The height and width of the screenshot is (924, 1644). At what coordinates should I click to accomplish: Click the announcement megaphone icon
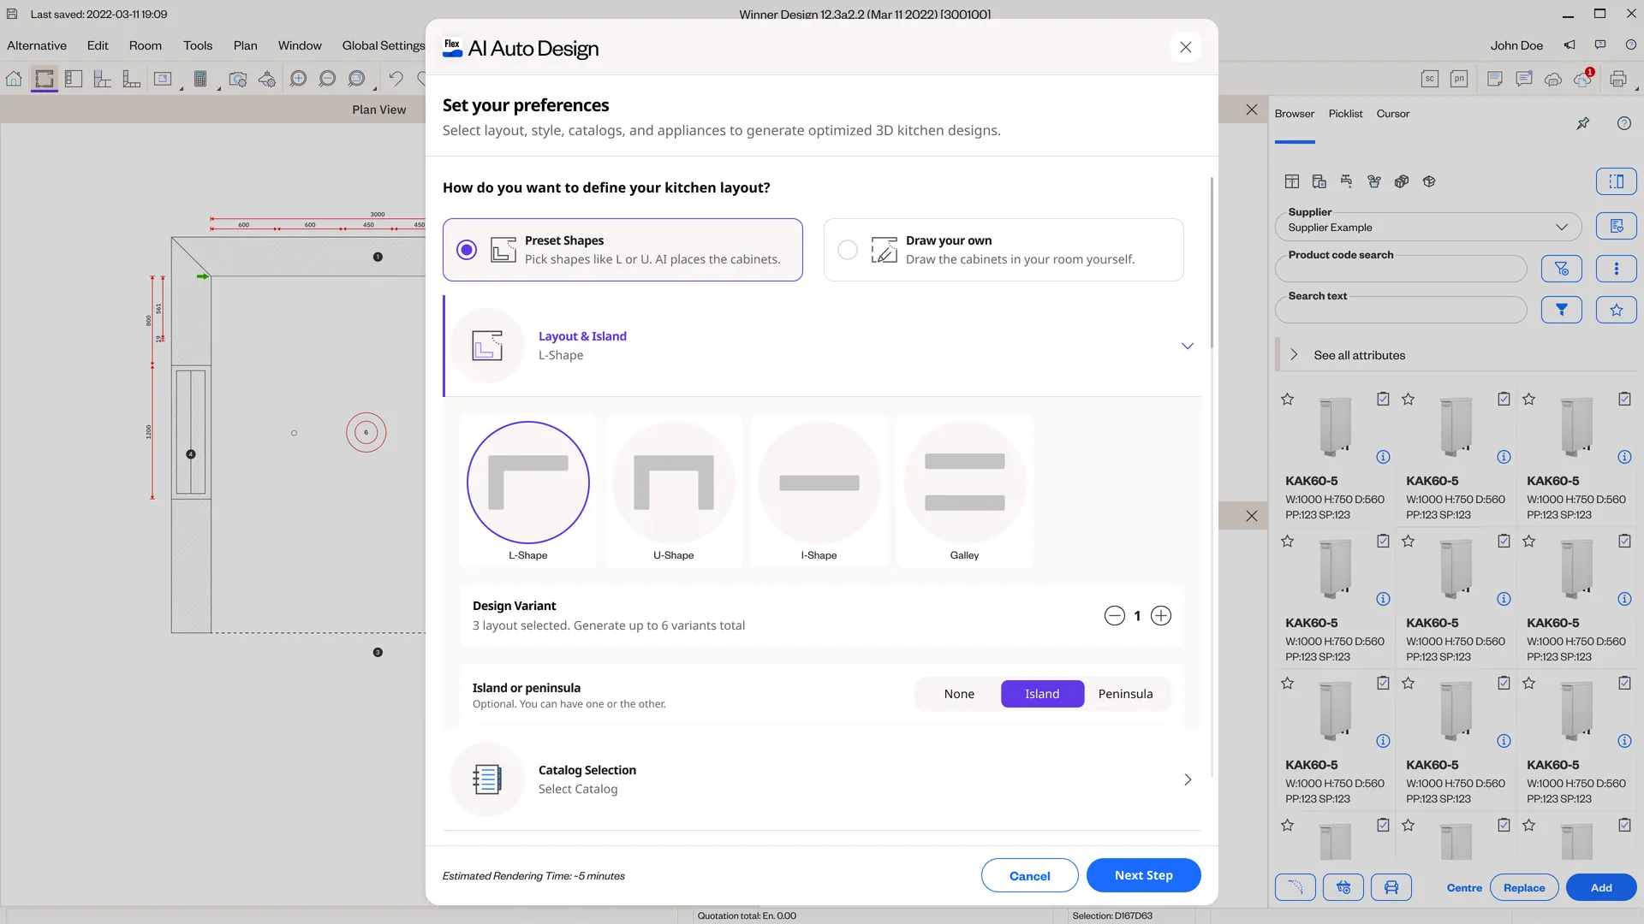point(1570,45)
